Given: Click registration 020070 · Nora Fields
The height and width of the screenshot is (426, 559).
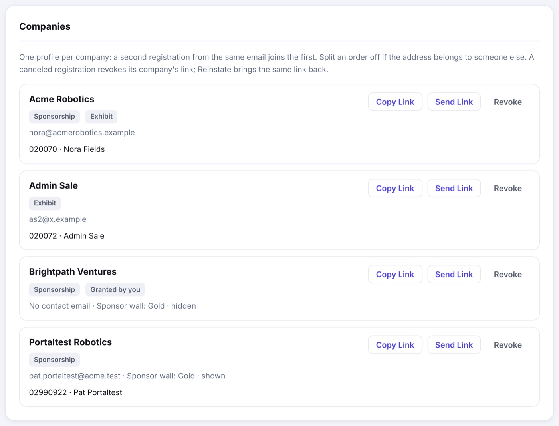Looking at the screenshot, I should click(x=67, y=149).
